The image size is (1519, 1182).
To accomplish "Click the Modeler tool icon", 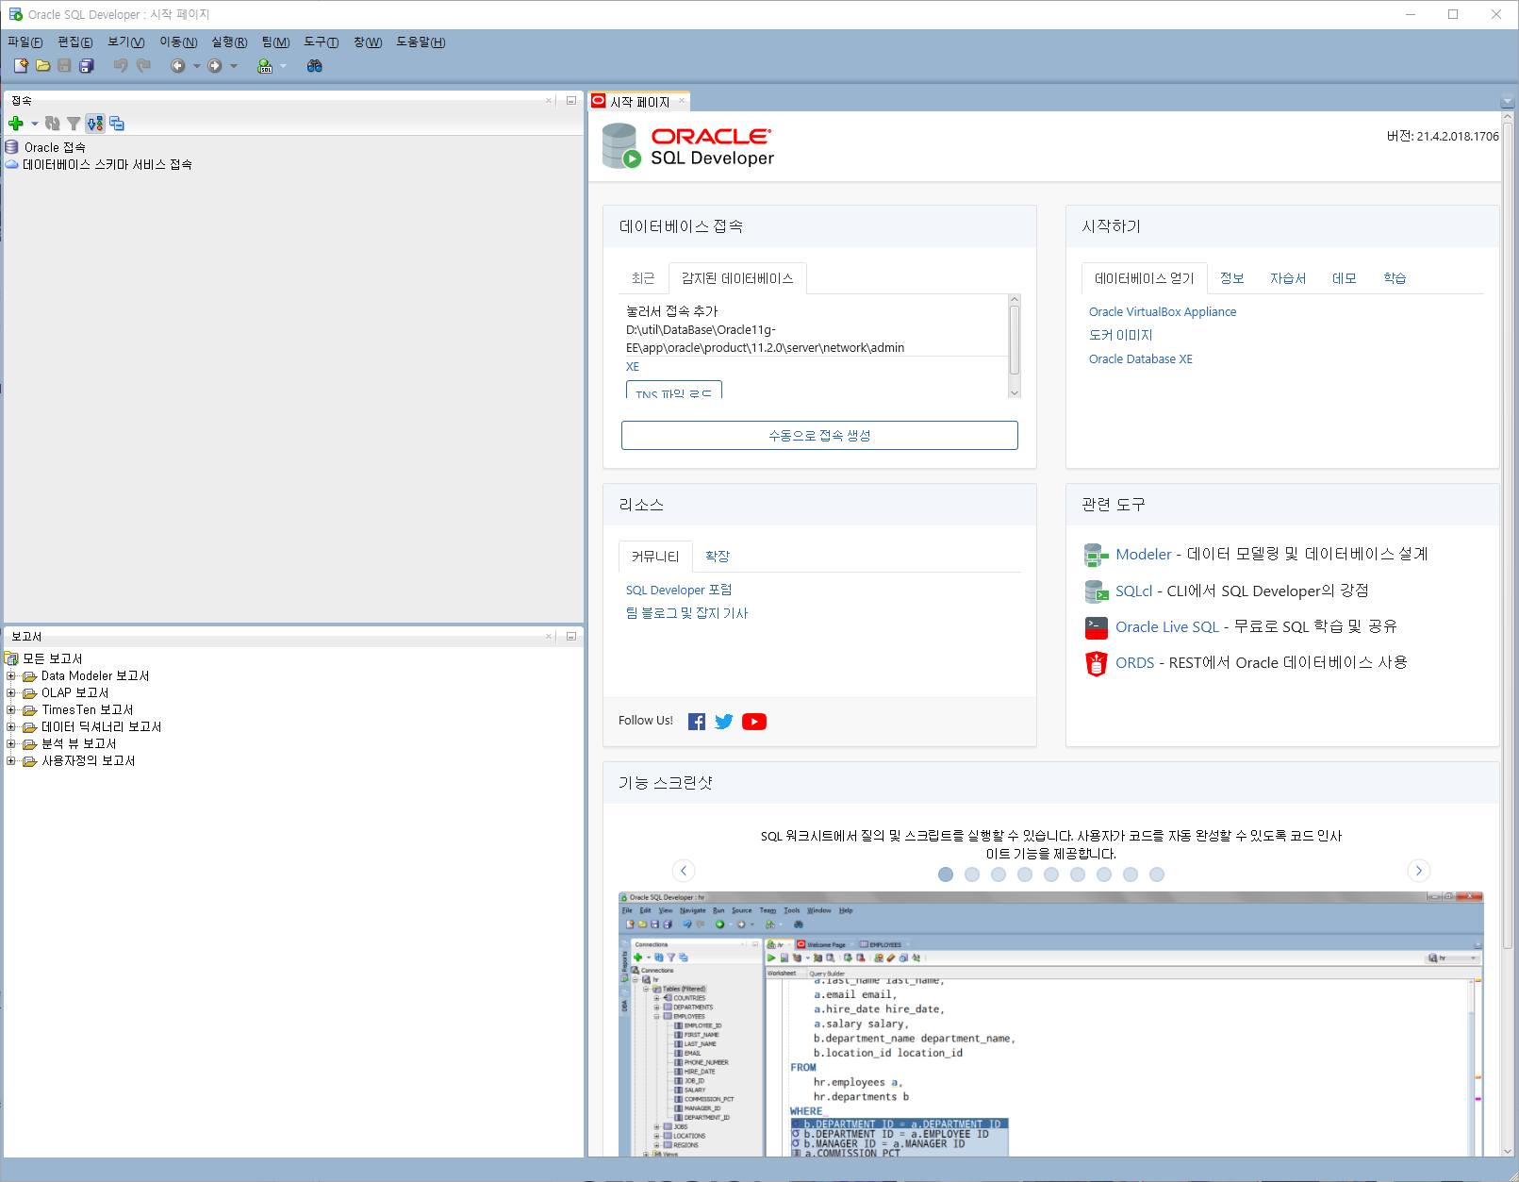I will pyautogui.click(x=1096, y=555).
